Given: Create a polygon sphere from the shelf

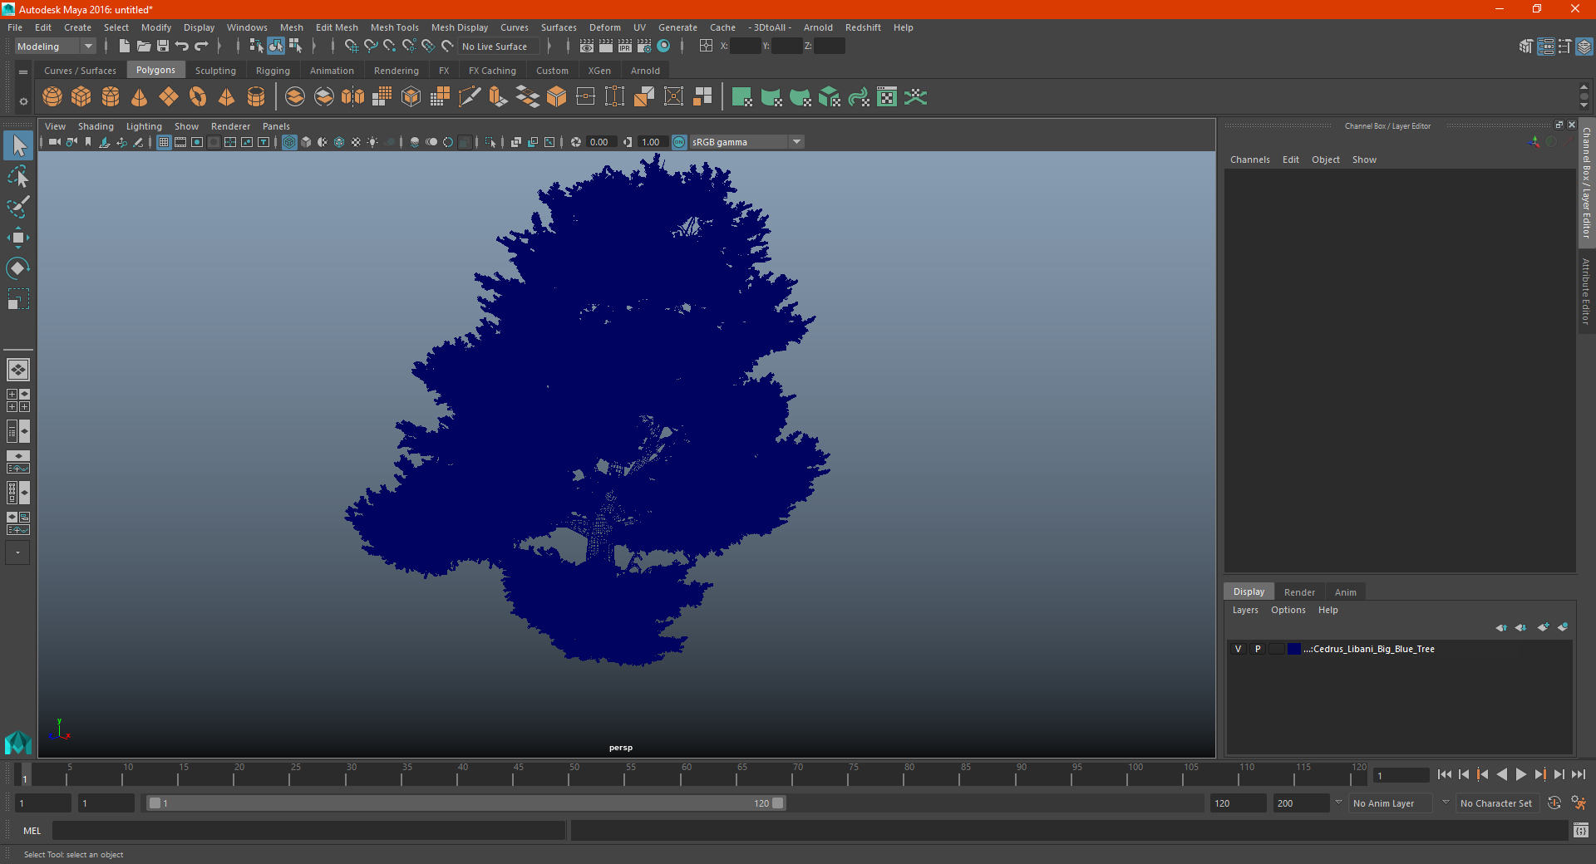Looking at the screenshot, I should coord(52,97).
